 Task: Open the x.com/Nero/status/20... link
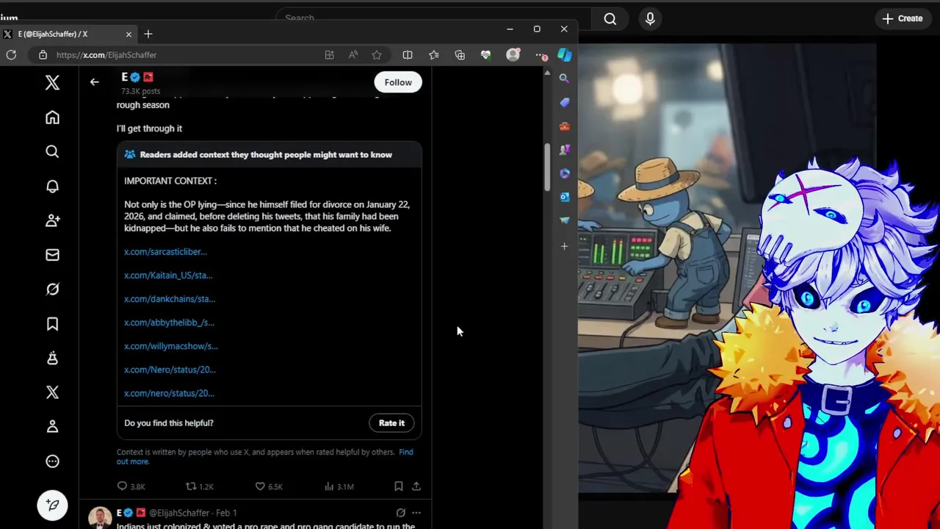coord(170,370)
